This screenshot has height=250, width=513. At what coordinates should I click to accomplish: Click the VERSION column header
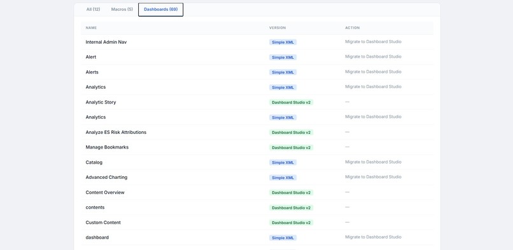click(278, 28)
